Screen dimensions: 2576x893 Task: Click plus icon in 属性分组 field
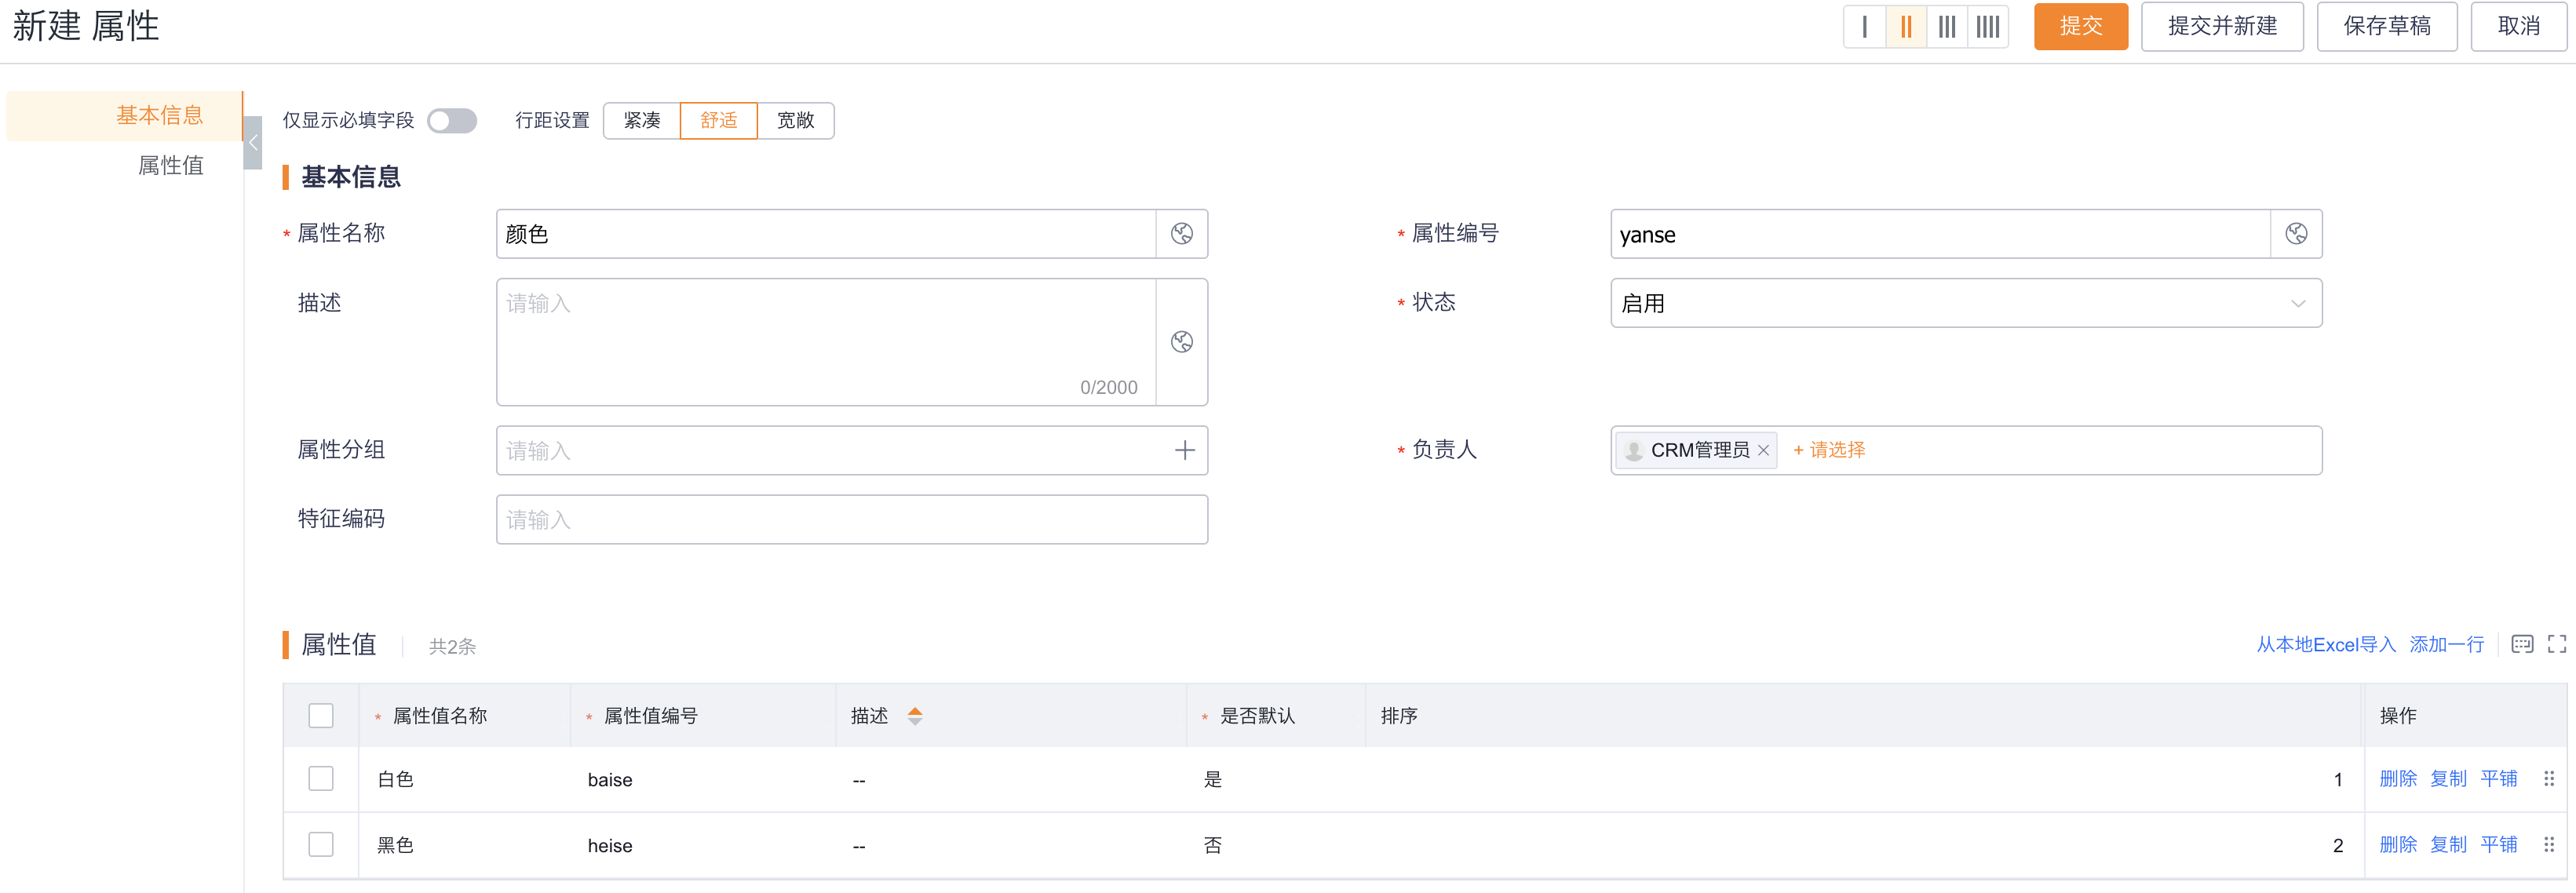[1185, 451]
